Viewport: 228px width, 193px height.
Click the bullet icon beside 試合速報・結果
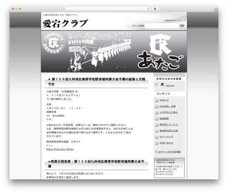tap(157, 106)
